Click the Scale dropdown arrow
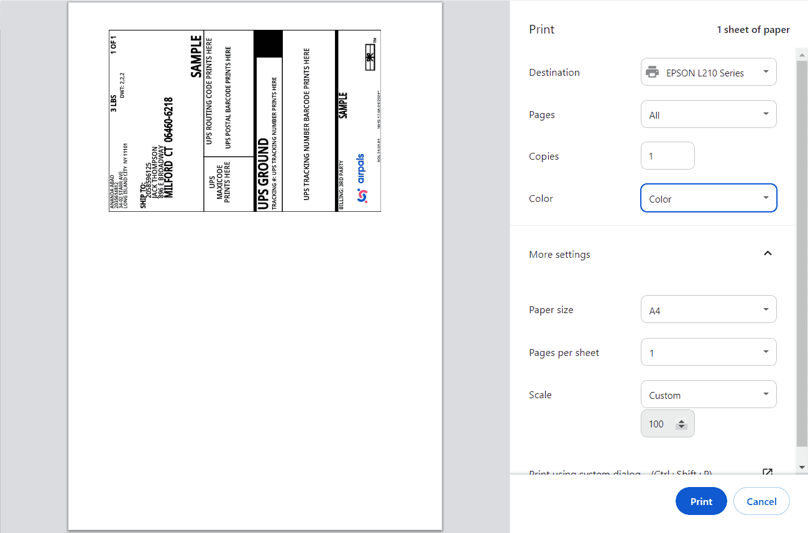Image resolution: width=808 pixels, height=533 pixels. tap(765, 394)
